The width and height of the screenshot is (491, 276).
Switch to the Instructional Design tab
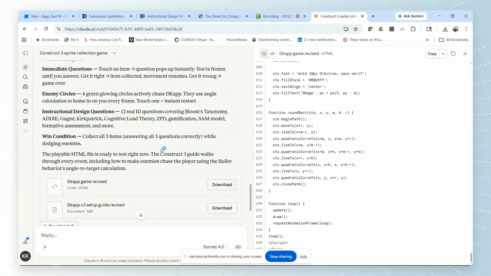click(165, 16)
